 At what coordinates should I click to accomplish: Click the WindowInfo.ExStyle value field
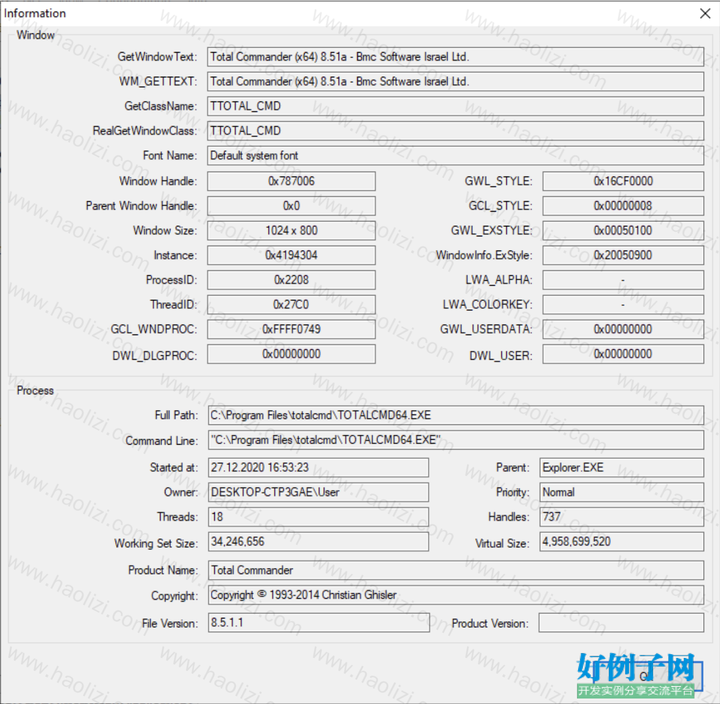(x=623, y=256)
